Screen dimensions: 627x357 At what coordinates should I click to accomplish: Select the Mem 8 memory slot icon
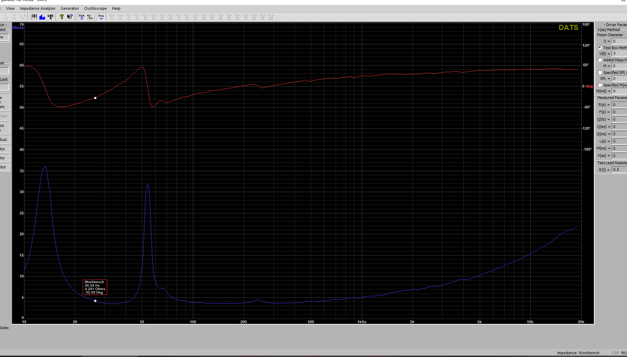click(171, 17)
